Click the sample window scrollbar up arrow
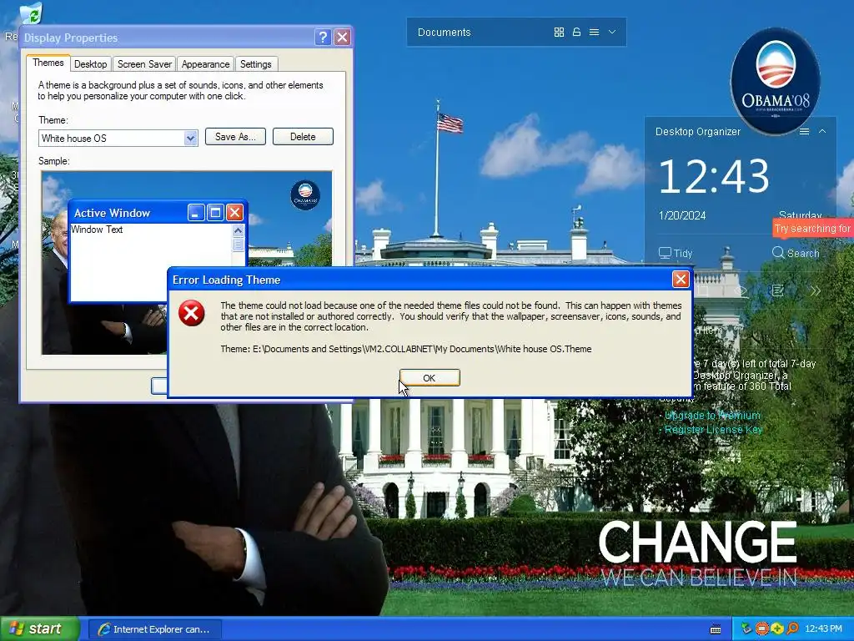This screenshot has height=641, width=854. [x=238, y=230]
